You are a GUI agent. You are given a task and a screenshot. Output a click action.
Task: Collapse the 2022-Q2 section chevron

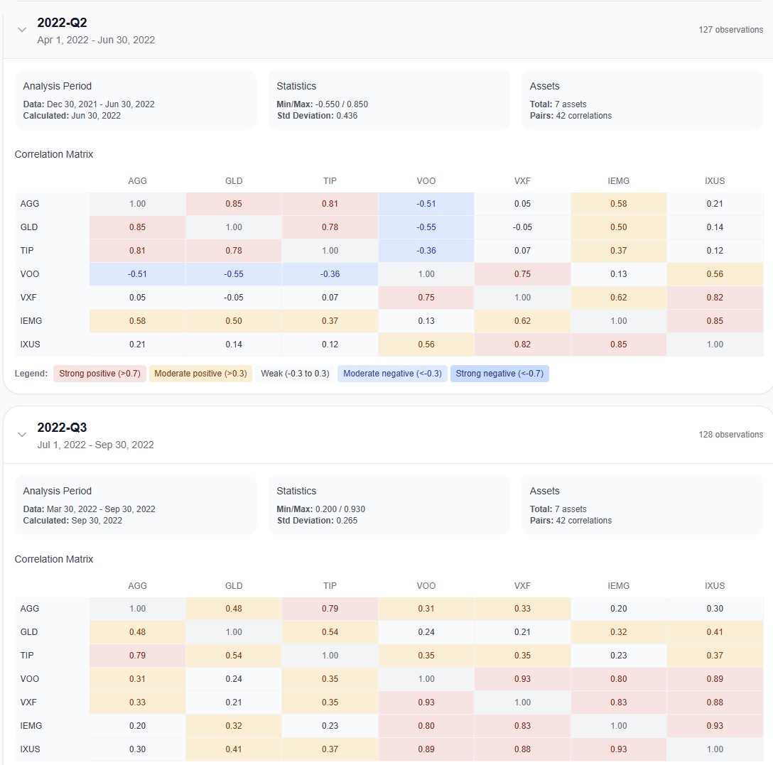pyautogui.click(x=22, y=30)
